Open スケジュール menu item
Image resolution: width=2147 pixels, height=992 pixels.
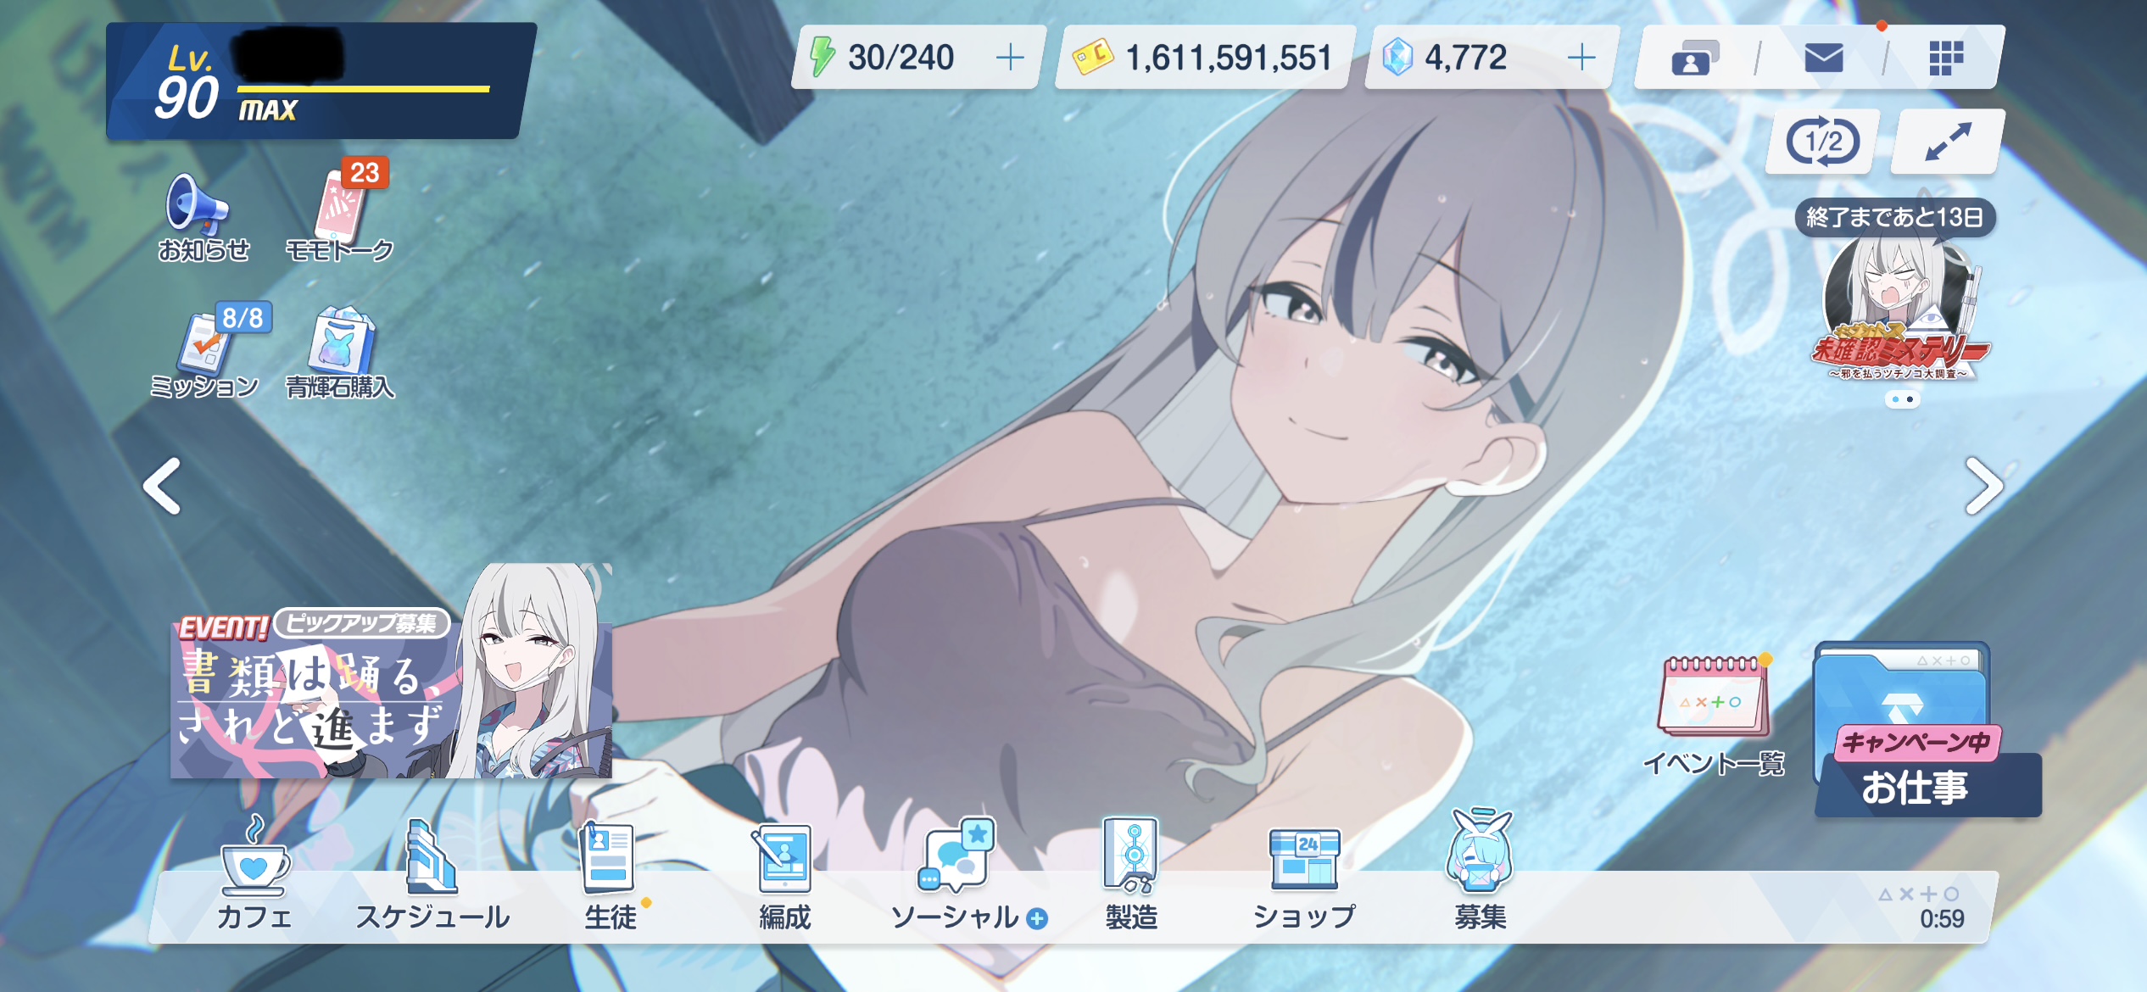coord(432,873)
